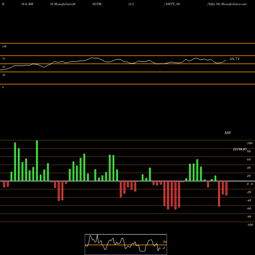This screenshot has height=255, width=255.
Task: Click the 'SI & MR' header text
Action: pyautogui.click(x=27, y=4)
